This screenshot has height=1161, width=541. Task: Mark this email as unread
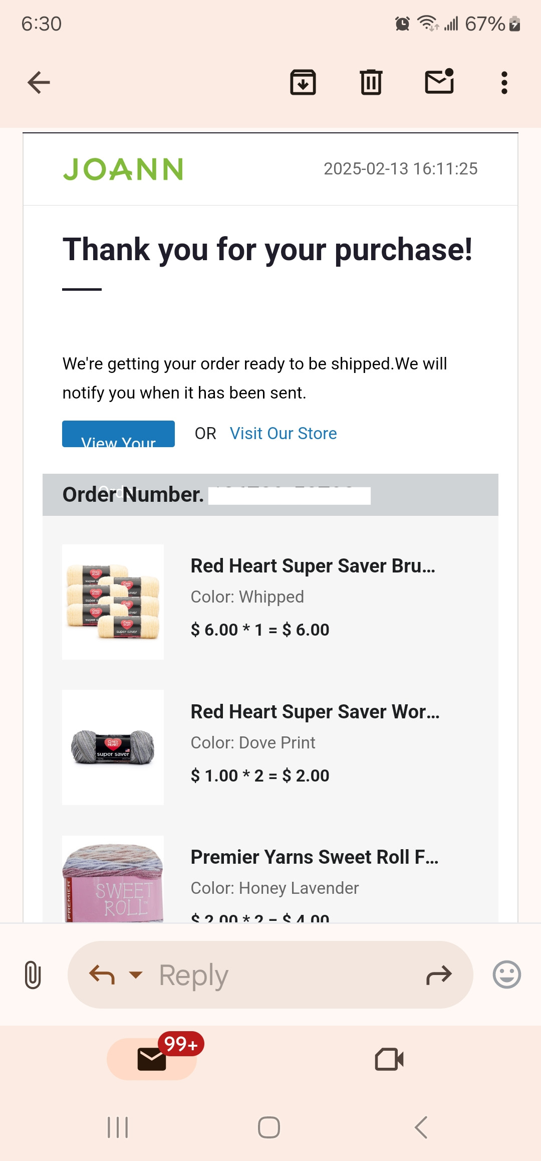click(x=439, y=82)
